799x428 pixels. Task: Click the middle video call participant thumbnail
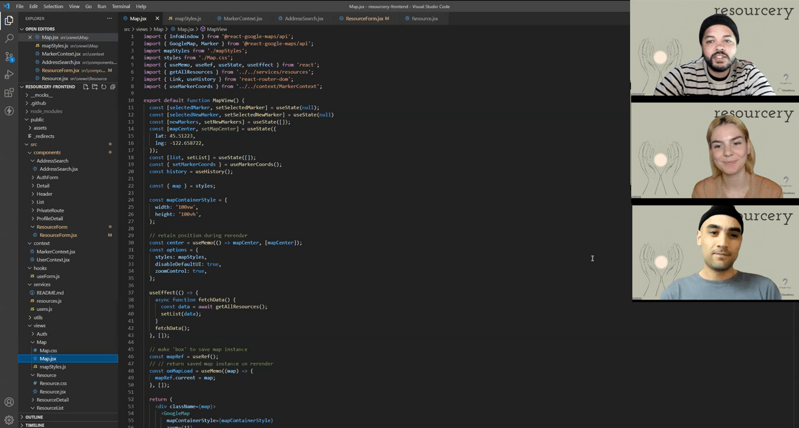(715, 150)
